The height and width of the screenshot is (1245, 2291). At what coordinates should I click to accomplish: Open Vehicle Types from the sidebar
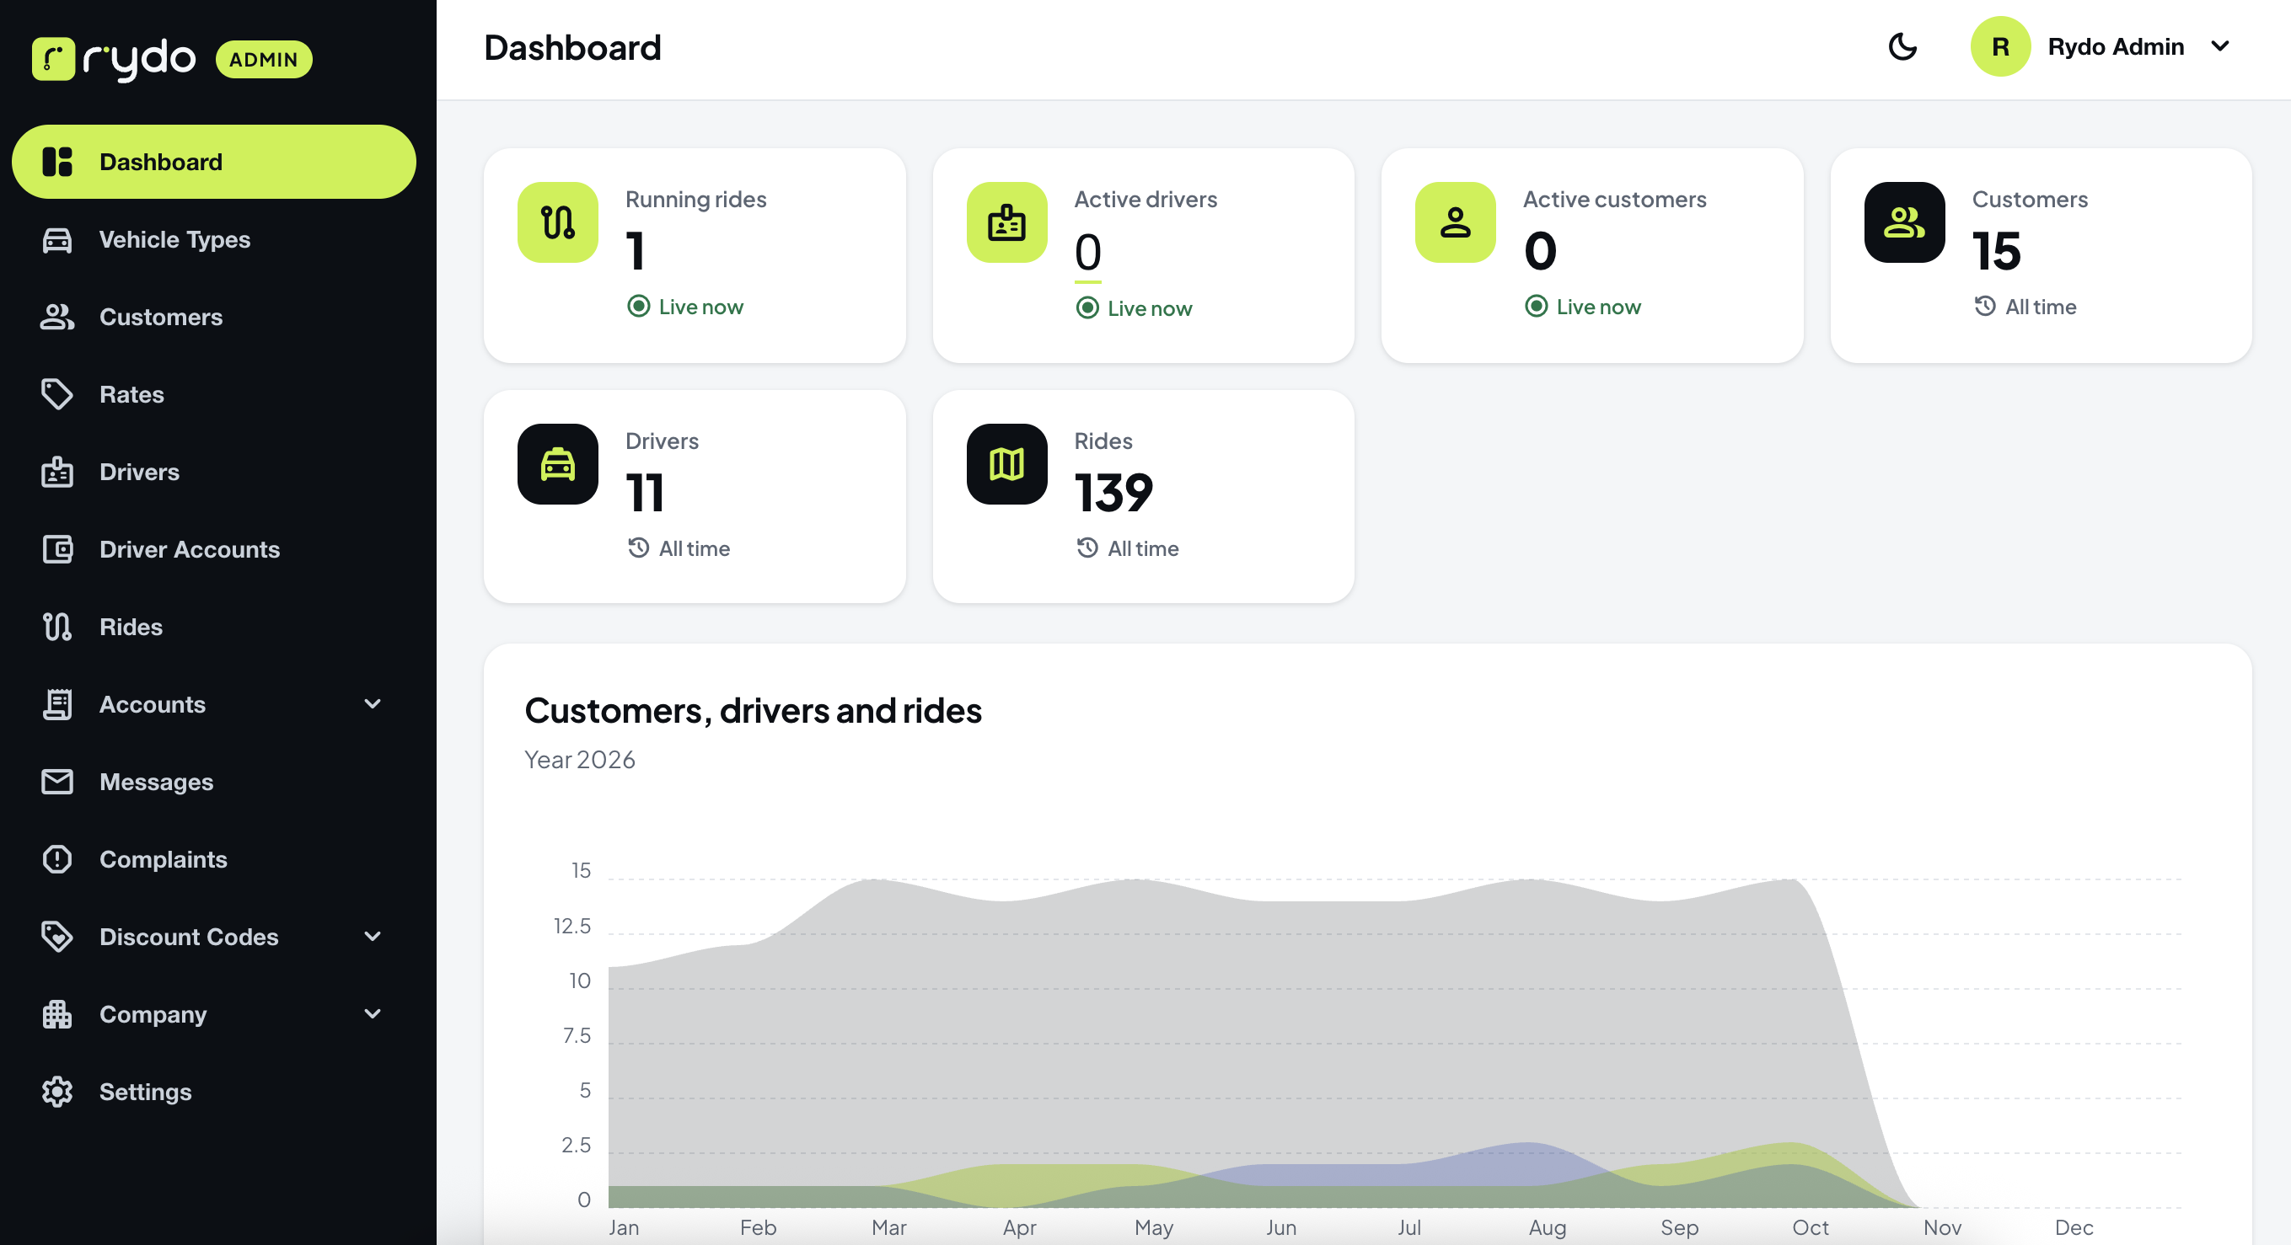213,239
